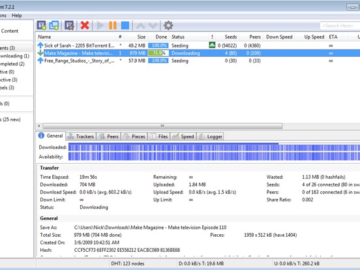This screenshot has width=360, height=270.
Task: Click the D: 0.0 kB/s download status entry
Action: point(201,263)
